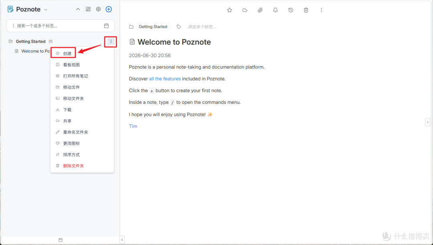Click the calendar icon in the search box

pyautogui.click(x=106, y=26)
